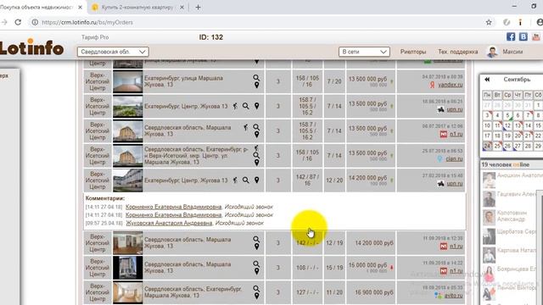Click magnifier icon in 15 000 000 руб row

click(x=256, y=263)
